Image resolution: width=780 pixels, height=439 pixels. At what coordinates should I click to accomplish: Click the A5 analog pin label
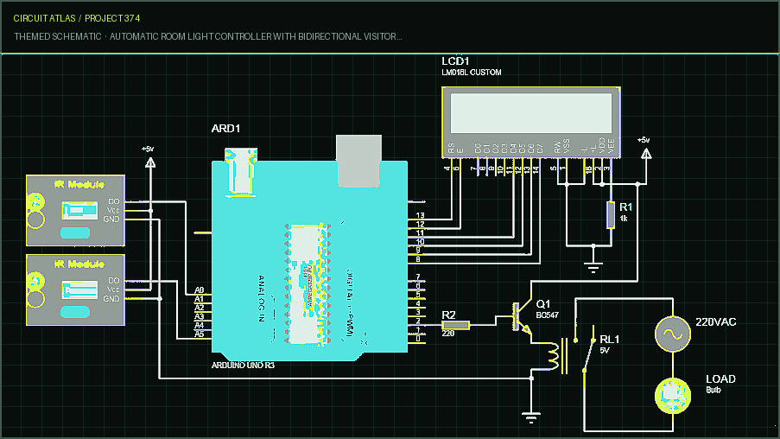(199, 334)
